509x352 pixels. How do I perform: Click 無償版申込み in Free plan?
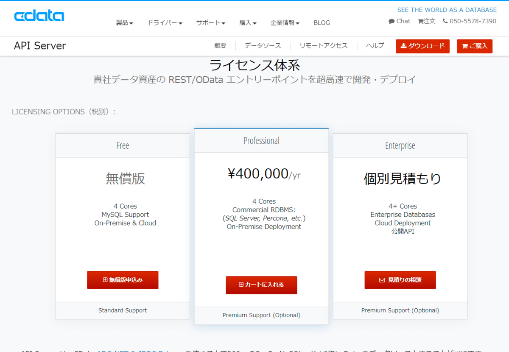(x=123, y=280)
